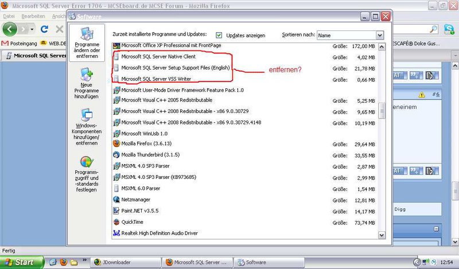Click Realtek High Definition Audio Driver icon
This screenshot has height=269, width=459.
coord(116,233)
